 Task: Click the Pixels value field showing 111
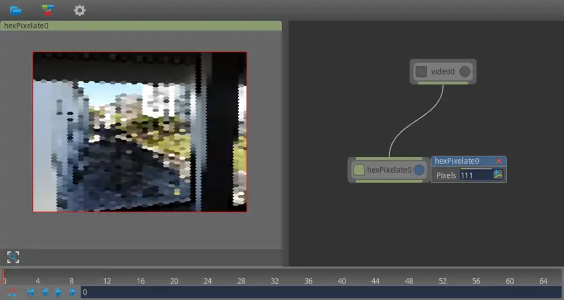coord(475,175)
